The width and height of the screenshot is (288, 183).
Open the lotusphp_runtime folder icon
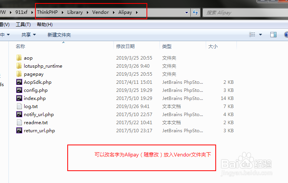(x=19, y=66)
